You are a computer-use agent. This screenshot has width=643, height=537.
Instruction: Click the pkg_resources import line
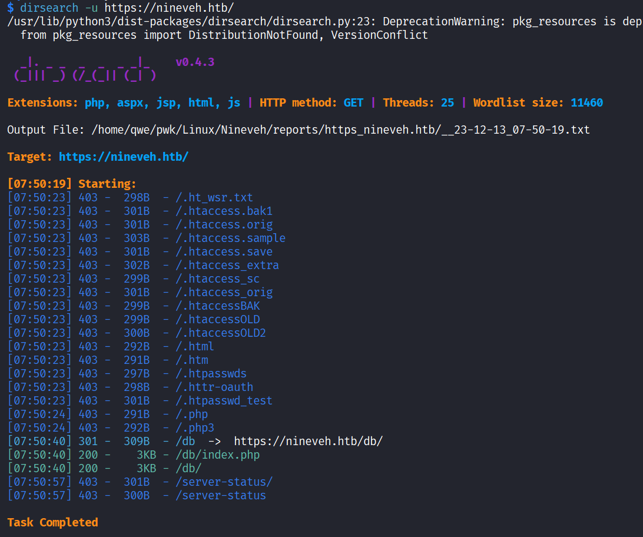pos(224,35)
